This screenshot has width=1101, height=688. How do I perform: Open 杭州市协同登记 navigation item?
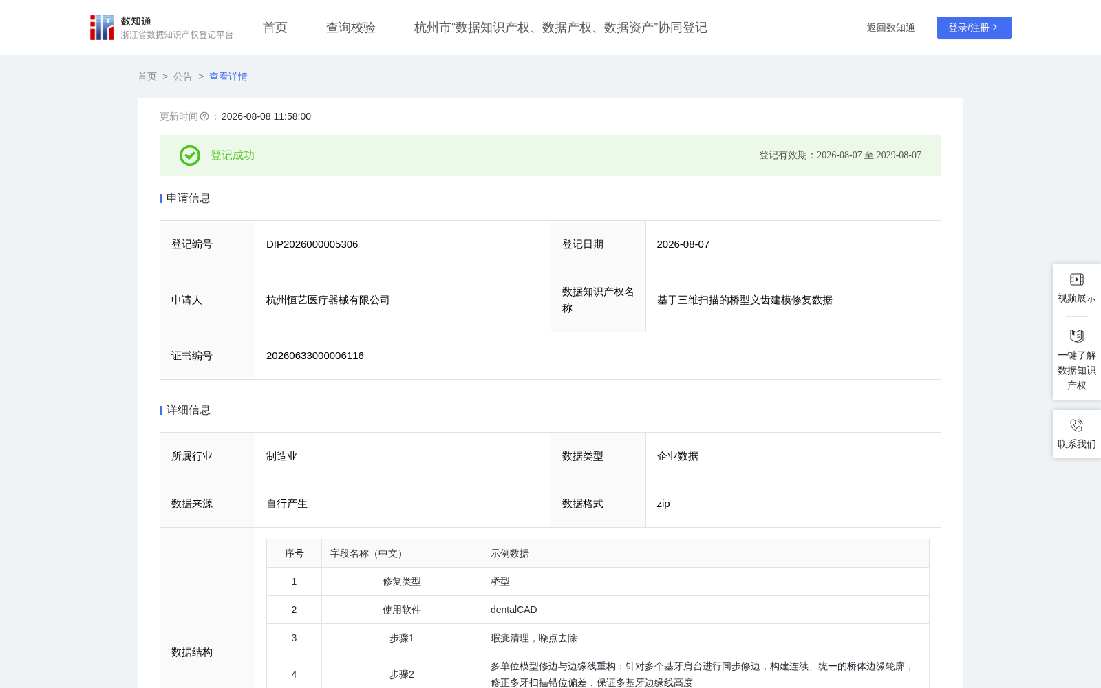560,28
